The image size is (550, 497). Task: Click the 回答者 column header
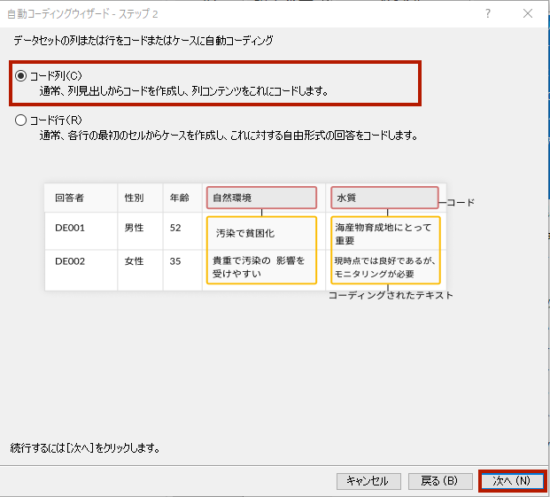69,198
